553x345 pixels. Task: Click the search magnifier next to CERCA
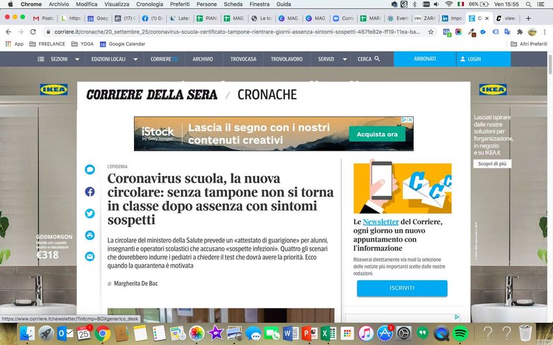click(377, 59)
